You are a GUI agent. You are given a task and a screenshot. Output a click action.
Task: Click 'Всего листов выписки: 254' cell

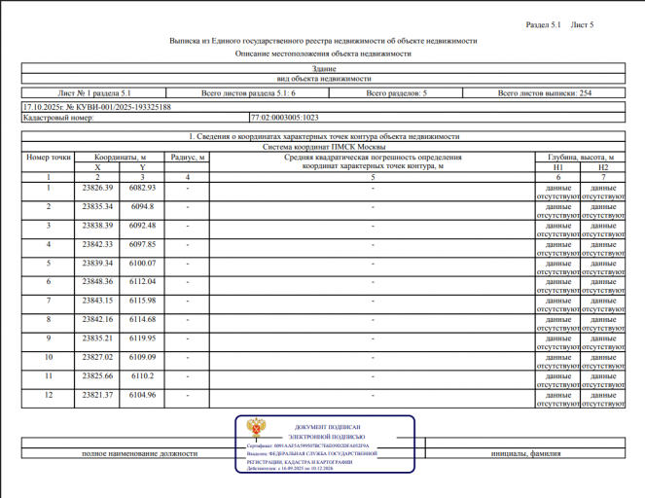(544, 93)
